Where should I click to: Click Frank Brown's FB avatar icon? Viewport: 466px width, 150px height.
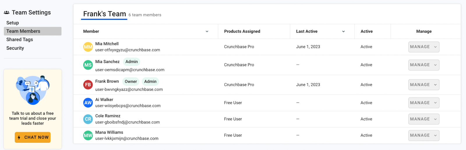[88, 85]
